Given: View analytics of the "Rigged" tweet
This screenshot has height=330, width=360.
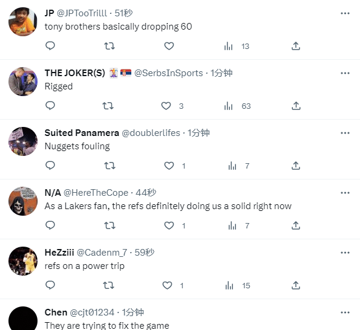Looking at the screenshot, I should (237, 106).
